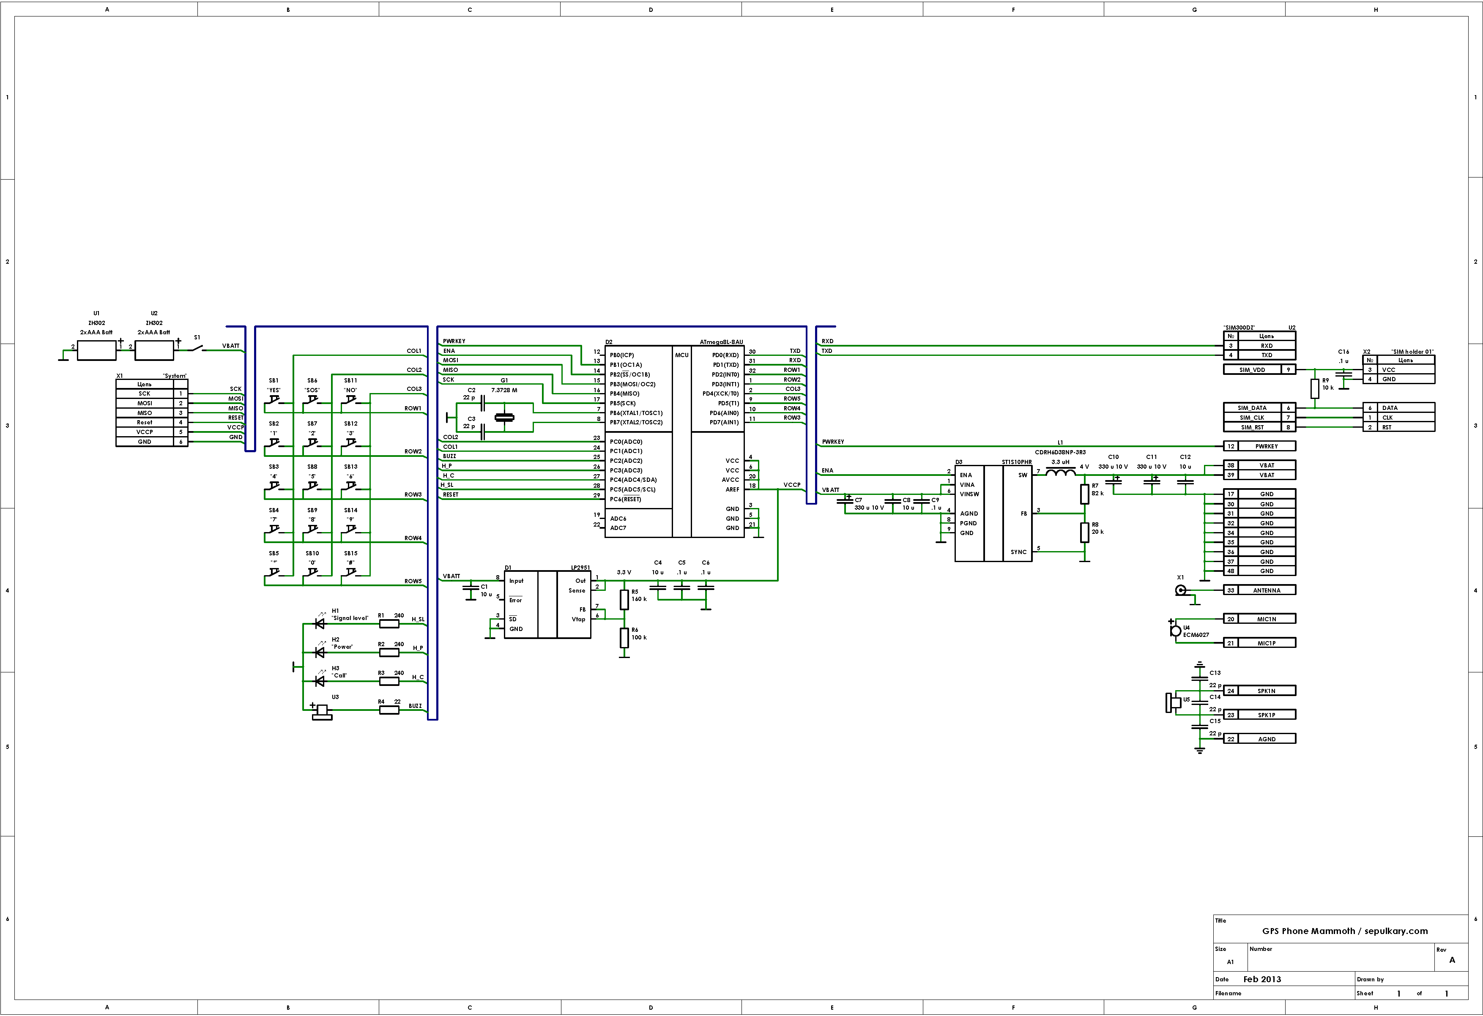Image resolution: width=1483 pixels, height=1016 pixels.
Task: Click the C16 capacitor near SIM holder
Action: (x=1343, y=374)
